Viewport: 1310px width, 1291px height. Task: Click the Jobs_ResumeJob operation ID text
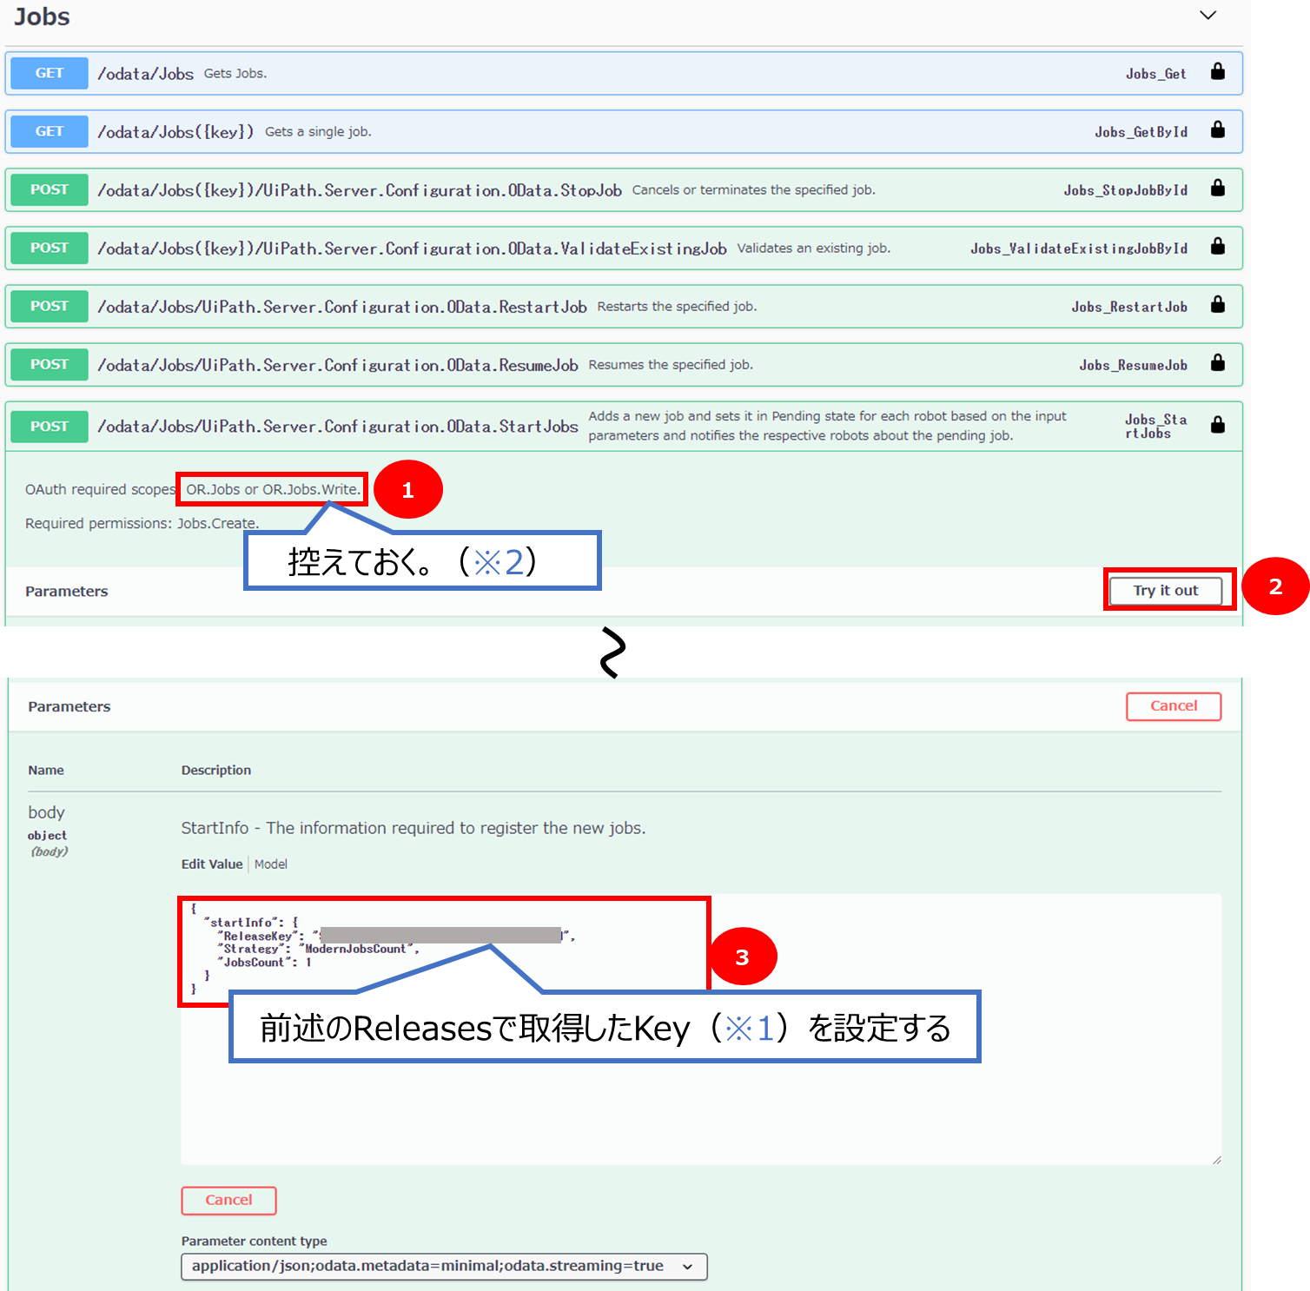(x=1133, y=365)
